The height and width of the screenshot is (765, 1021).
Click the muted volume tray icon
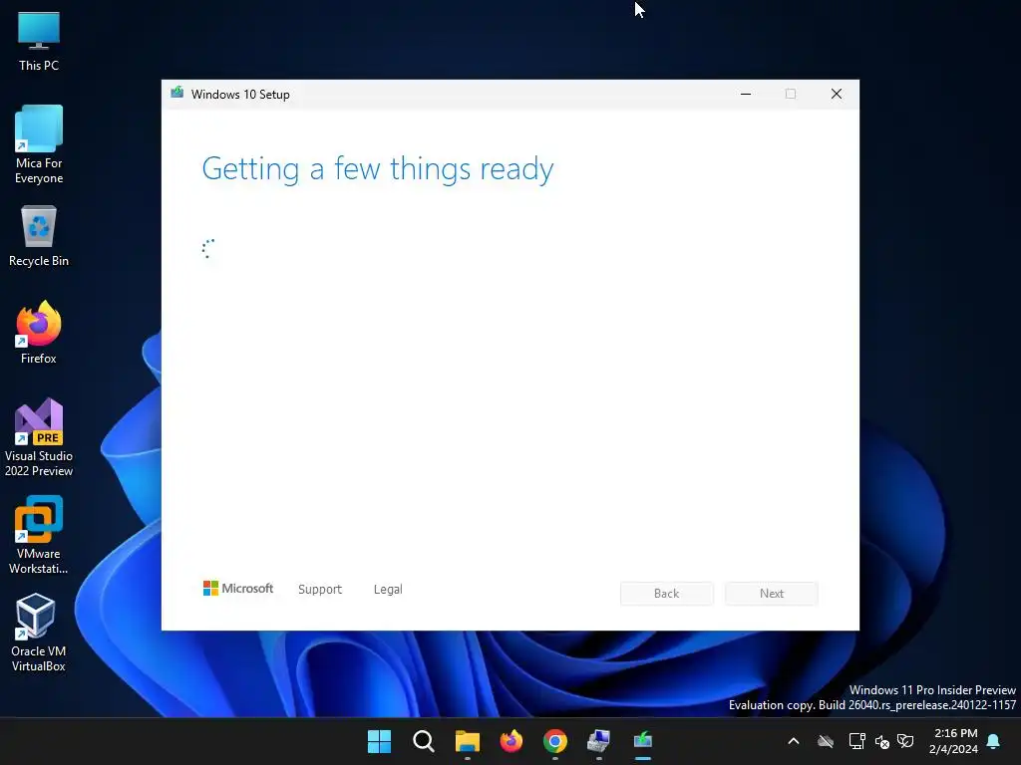click(882, 741)
